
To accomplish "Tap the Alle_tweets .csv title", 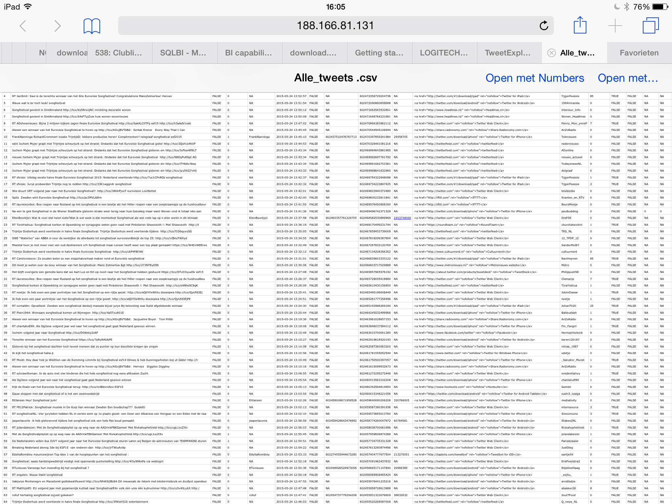I will pyautogui.click(x=336, y=78).
